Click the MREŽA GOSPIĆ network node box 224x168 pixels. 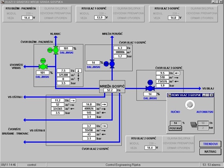pyautogui.click(x=112, y=86)
